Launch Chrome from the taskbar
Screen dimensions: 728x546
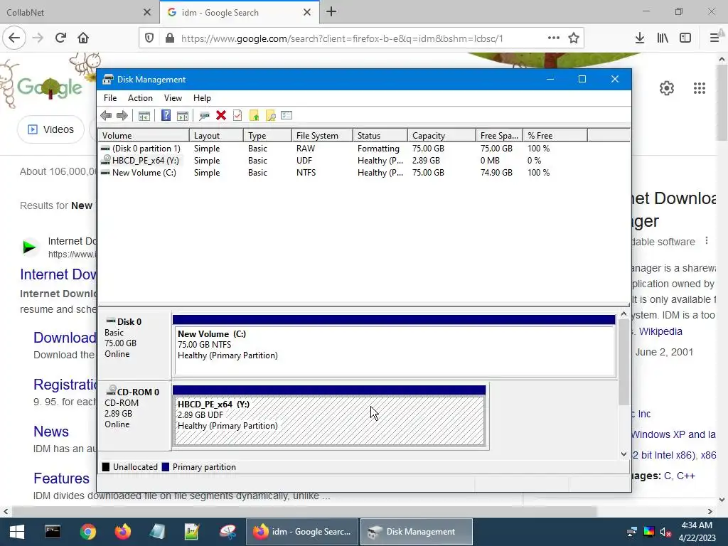87,532
